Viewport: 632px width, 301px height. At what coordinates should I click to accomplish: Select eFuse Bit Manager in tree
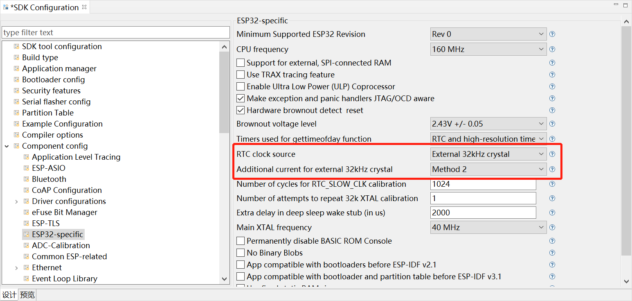coord(65,212)
